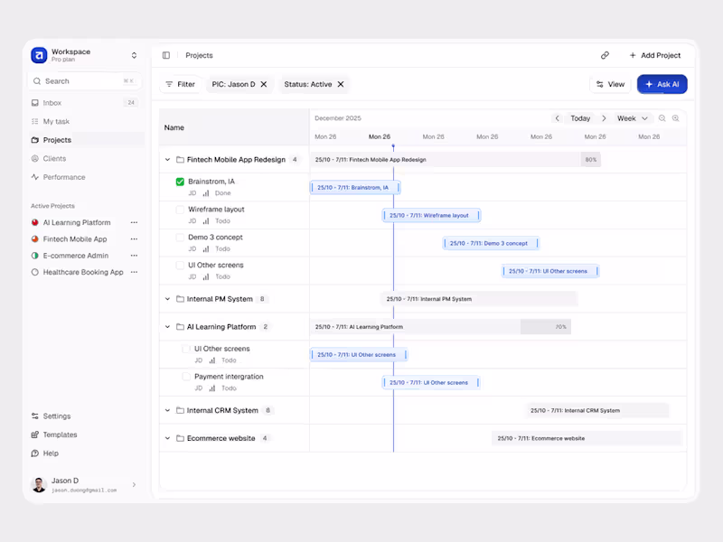Expand the Internal CRM System group

click(x=167, y=410)
